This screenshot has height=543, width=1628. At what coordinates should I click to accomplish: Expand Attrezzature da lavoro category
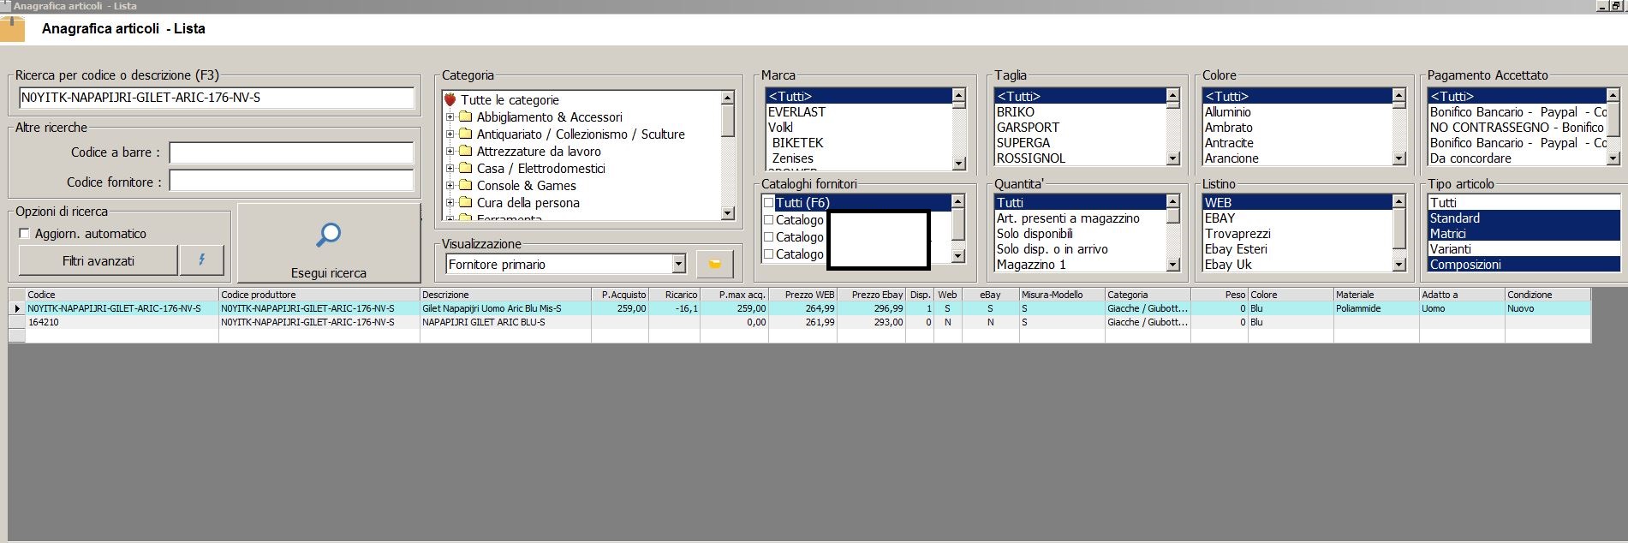click(450, 152)
